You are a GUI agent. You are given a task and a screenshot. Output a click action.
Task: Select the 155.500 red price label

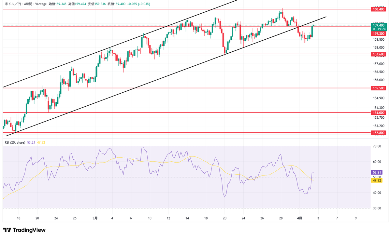tap(379, 88)
